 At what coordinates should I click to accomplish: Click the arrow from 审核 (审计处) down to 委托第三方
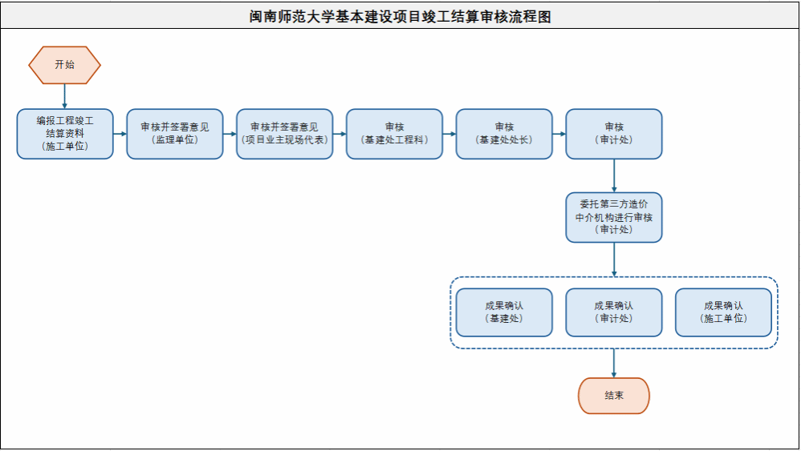pyautogui.click(x=614, y=175)
